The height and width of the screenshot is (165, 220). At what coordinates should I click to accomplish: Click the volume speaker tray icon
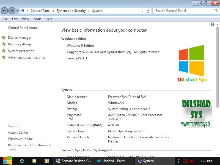[192, 161]
